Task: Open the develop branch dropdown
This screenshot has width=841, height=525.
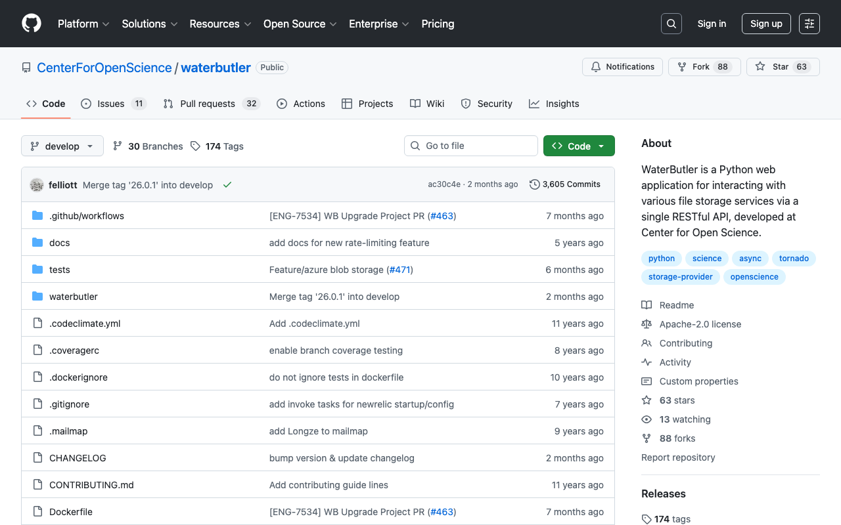Action: pyautogui.click(x=62, y=146)
